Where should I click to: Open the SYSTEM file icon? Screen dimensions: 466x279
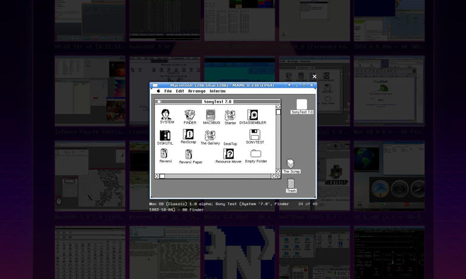tap(166, 114)
